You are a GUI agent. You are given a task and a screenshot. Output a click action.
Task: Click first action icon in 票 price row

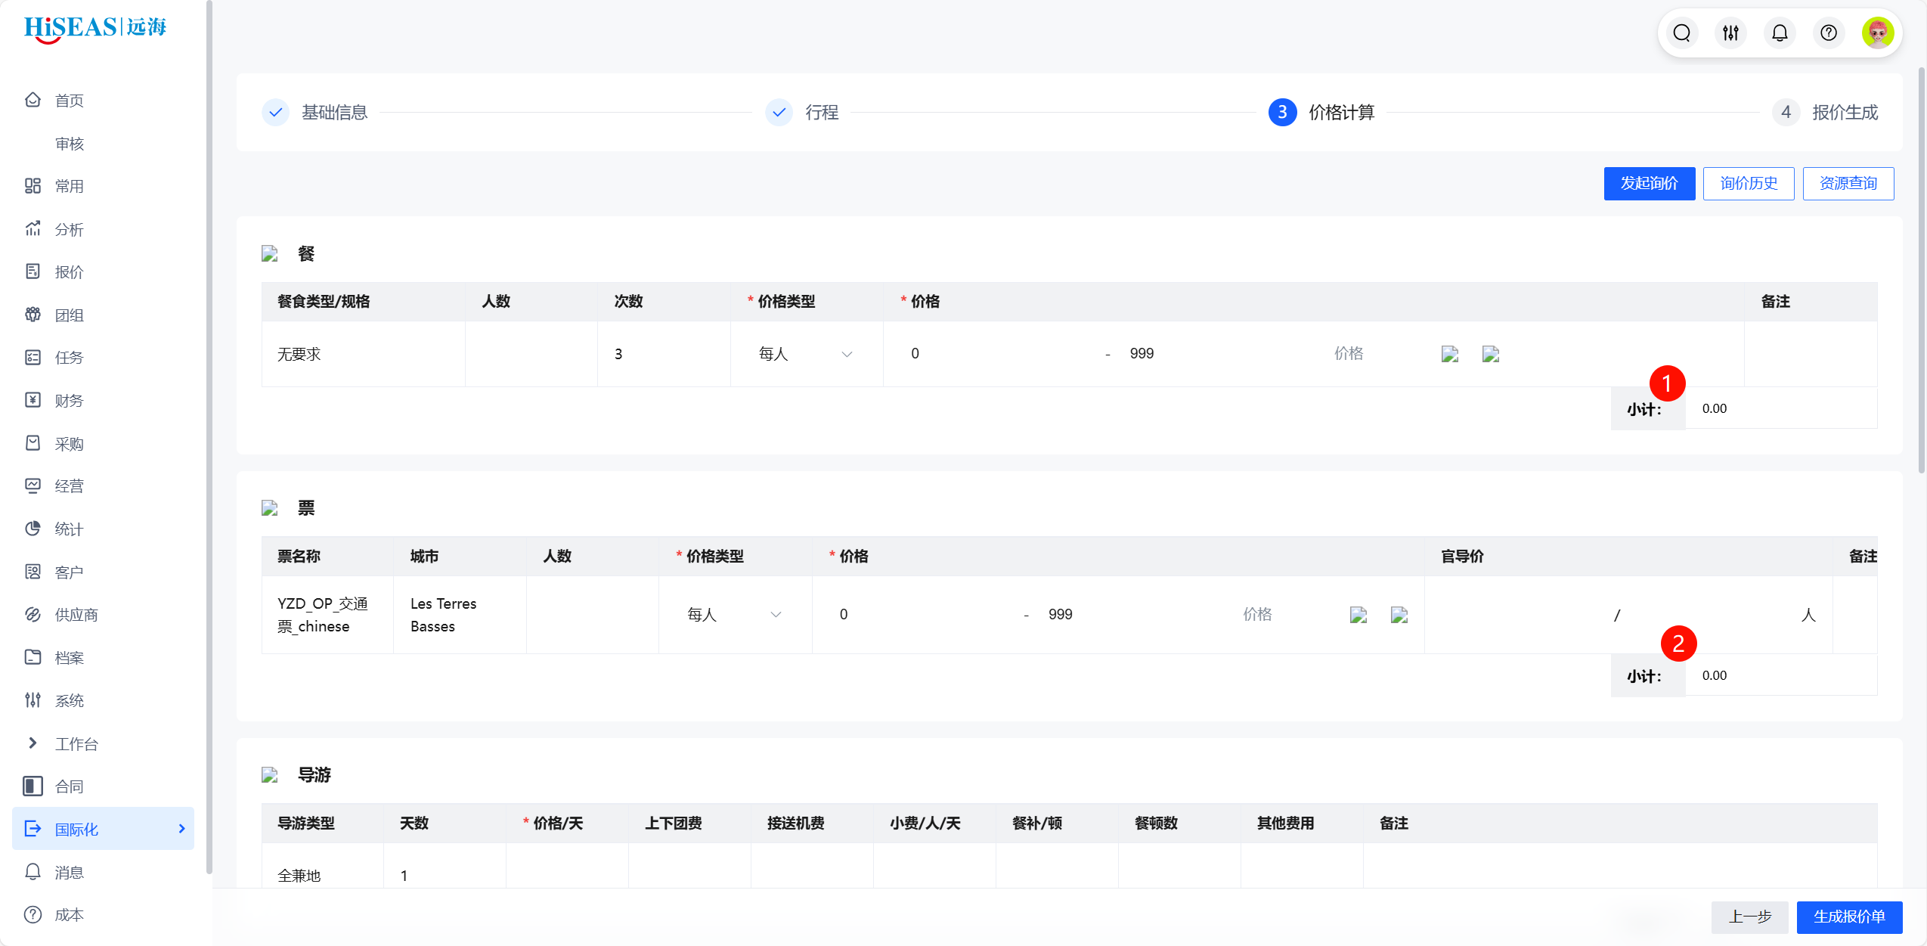1358,615
